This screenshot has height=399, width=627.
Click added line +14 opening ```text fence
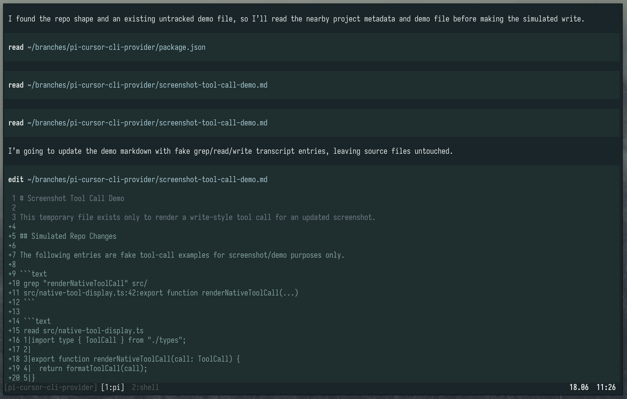(29, 321)
